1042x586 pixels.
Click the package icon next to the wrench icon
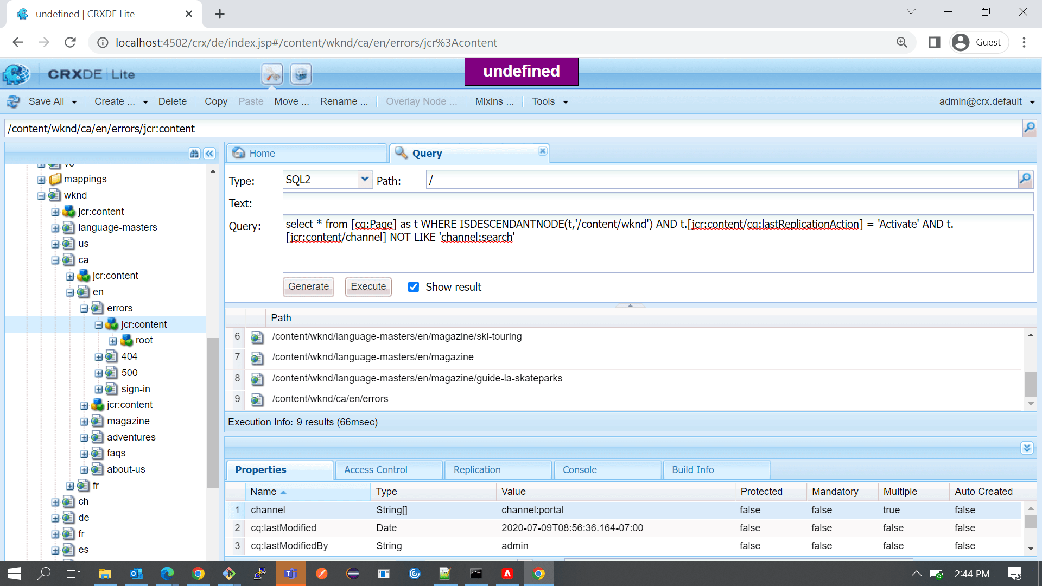pos(301,74)
